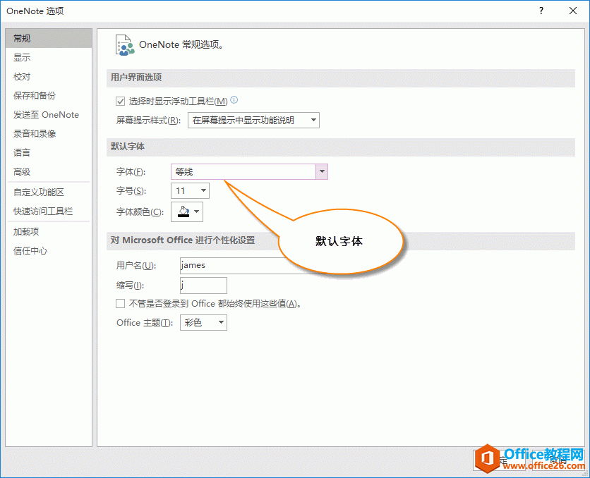Open the 字号 size dropdown showing 11
Image resolution: width=590 pixels, height=478 pixels.
click(204, 190)
